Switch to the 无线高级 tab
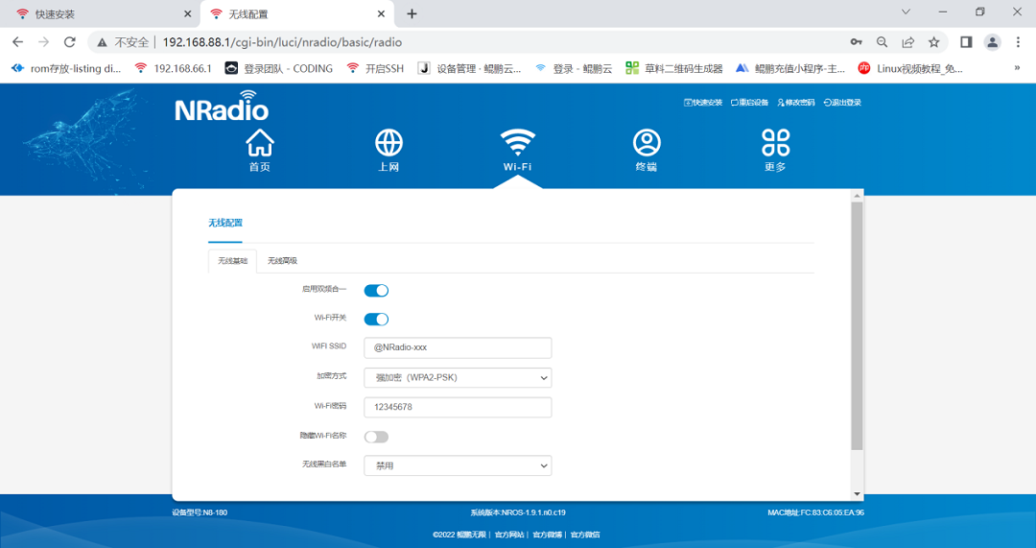 tap(282, 261)
